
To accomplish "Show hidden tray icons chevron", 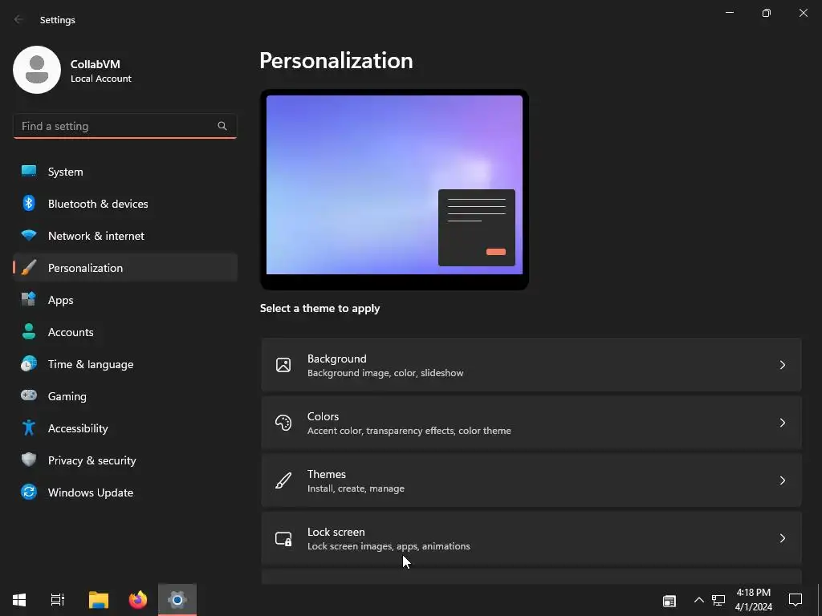I will click(699, 600).
